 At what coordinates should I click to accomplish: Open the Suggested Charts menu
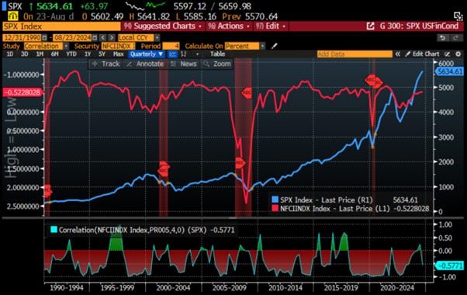point(163,26)
